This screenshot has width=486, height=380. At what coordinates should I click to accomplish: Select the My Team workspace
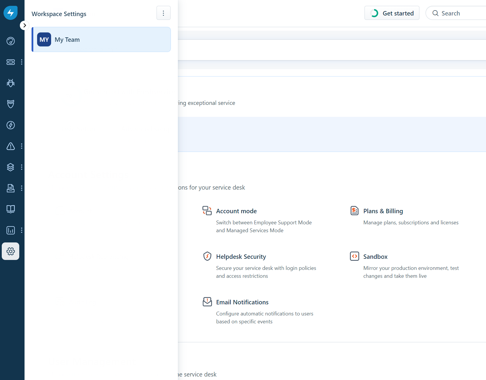click(101, 39)
